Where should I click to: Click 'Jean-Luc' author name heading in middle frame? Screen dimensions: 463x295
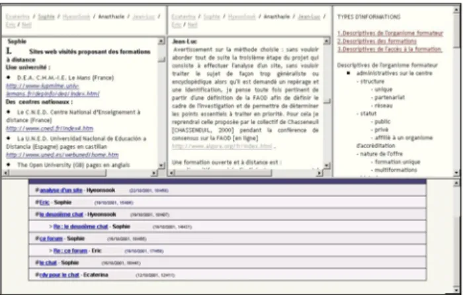coord(185,42)
